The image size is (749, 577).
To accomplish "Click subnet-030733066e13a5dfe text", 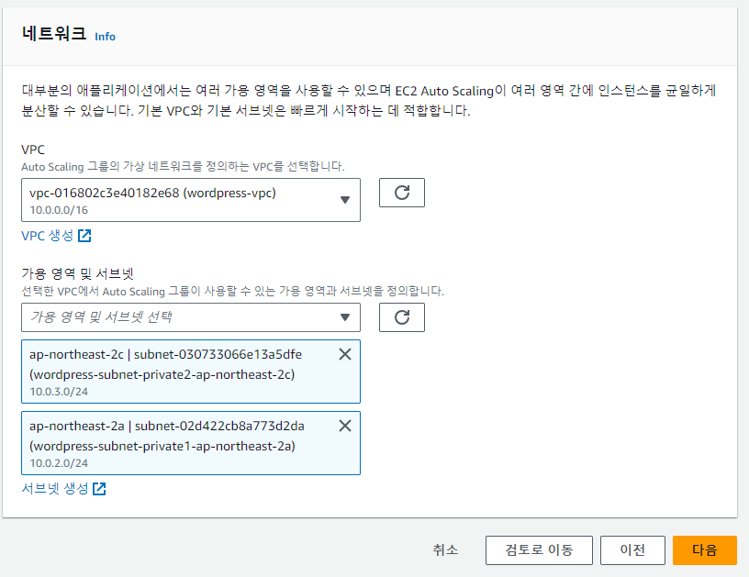I will coord(218,355).
